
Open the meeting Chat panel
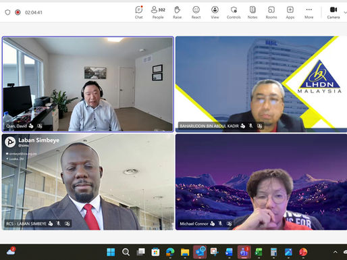139,12
